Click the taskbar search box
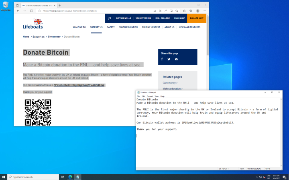 click(x=33, y=177)
